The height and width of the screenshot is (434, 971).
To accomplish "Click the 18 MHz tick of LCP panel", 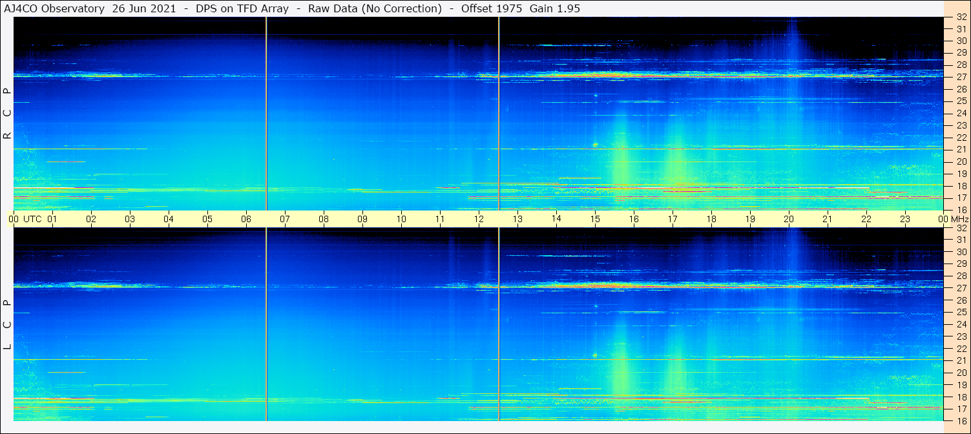I will (961, 397).
